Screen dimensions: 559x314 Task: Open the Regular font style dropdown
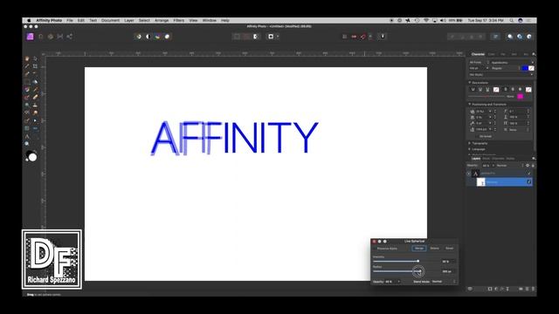click(x=506, y=68)
